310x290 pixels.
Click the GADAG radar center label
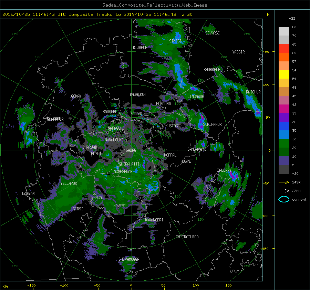pos(131,150)
